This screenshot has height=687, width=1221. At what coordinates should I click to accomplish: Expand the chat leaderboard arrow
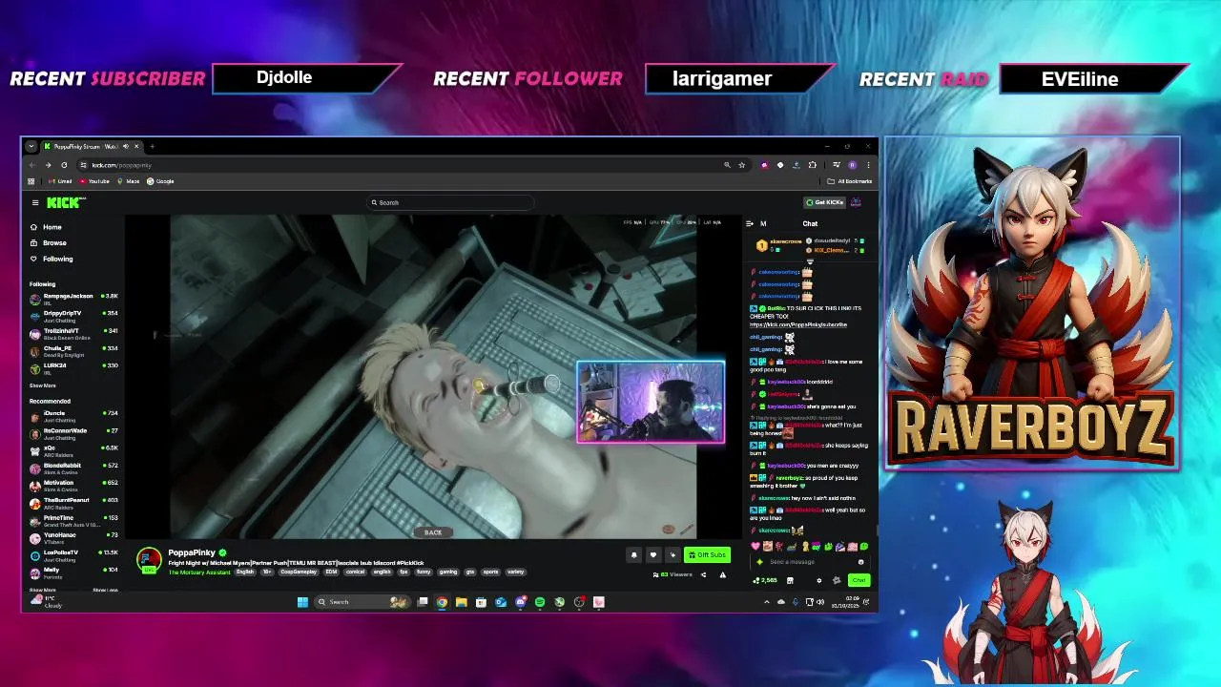tap(810, 260)
